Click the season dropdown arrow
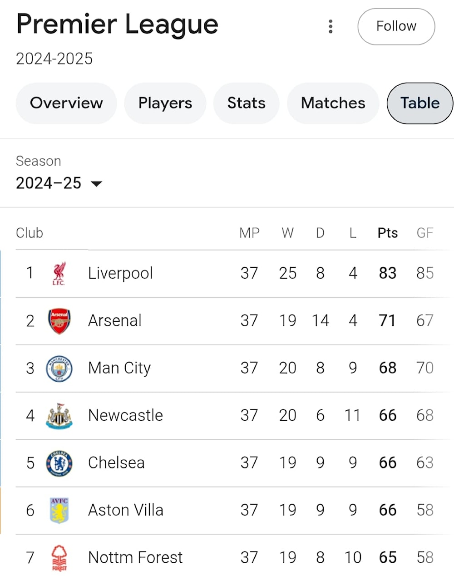 click(96, 184)
